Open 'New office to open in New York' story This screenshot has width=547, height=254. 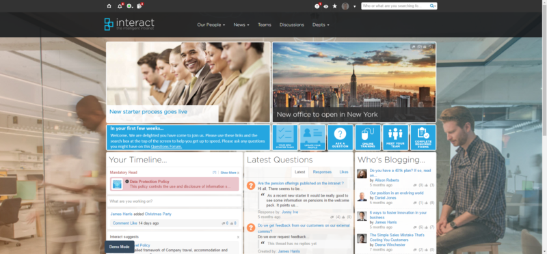point(327,114)
